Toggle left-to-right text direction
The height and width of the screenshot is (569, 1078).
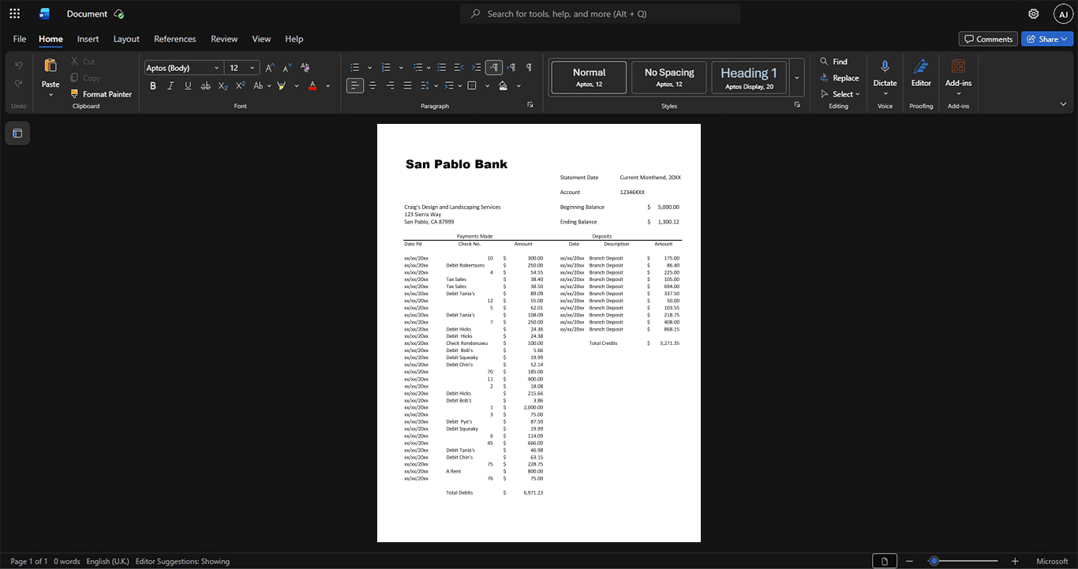pos(494,68)
